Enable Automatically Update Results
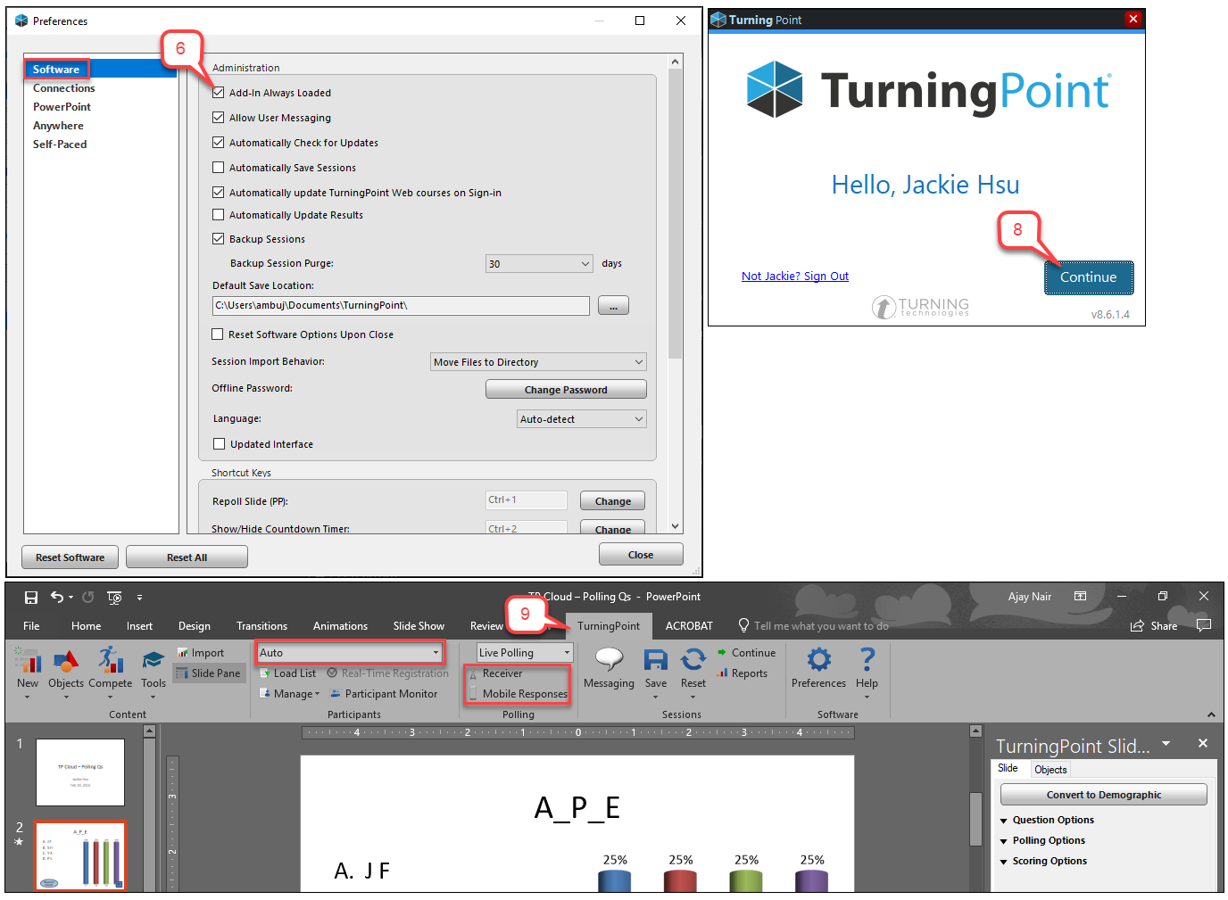The height and width of the screenshot is (900, 1228). click(x=218, y=214)
